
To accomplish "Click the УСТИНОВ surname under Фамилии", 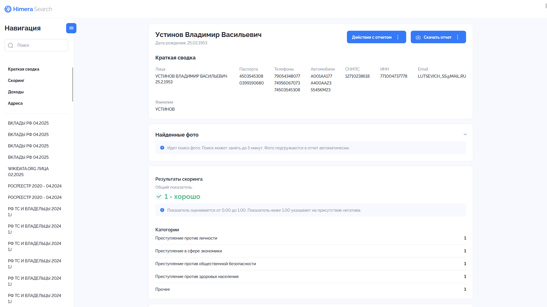I will (x=165, y=109).
